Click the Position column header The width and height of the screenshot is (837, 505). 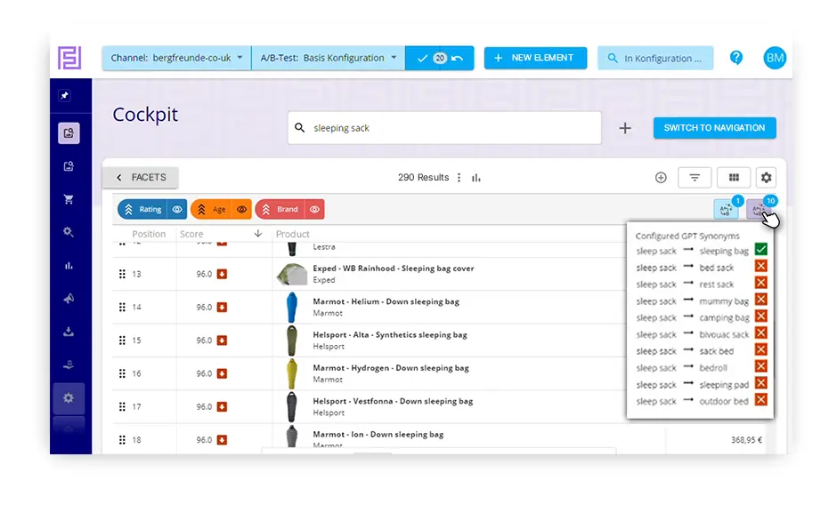click(149, 234)
